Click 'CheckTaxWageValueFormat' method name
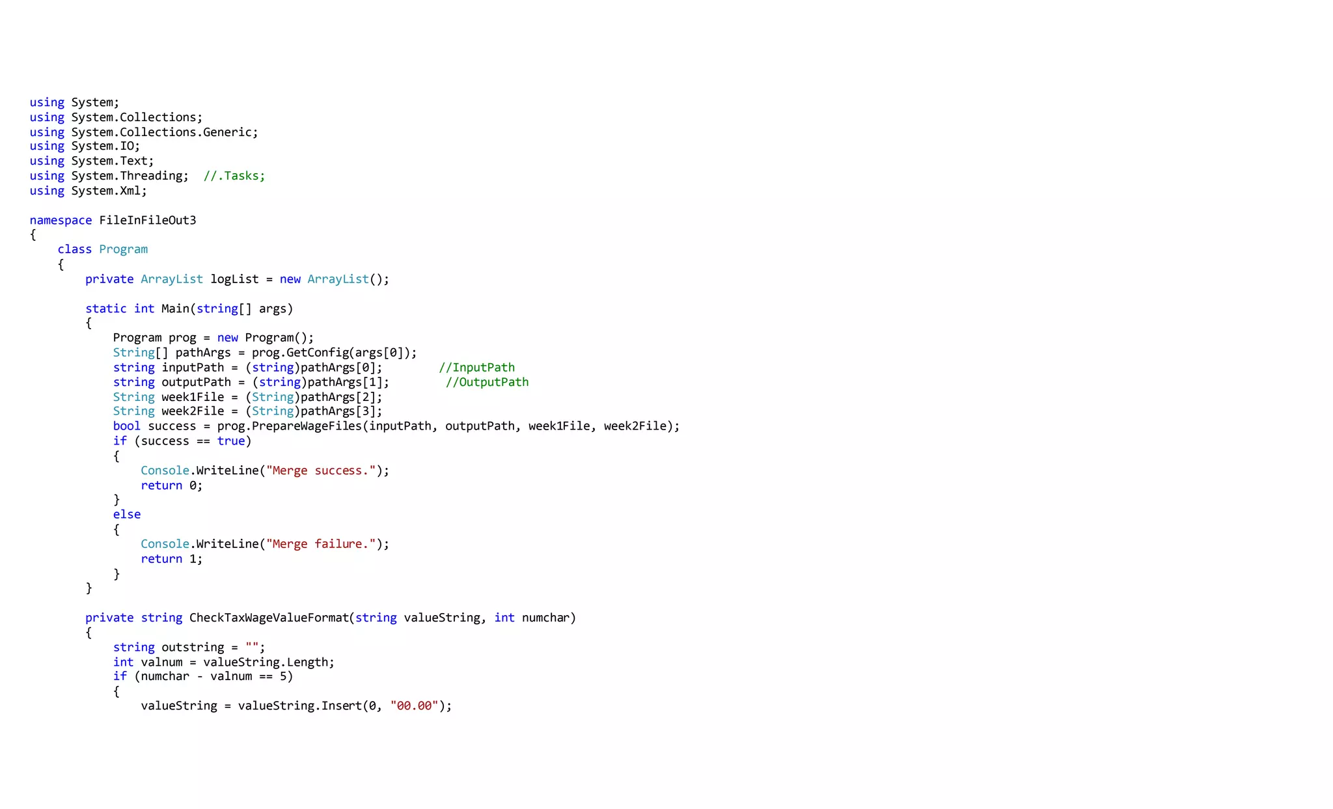Screen dimensions: 1333x809 269,618
